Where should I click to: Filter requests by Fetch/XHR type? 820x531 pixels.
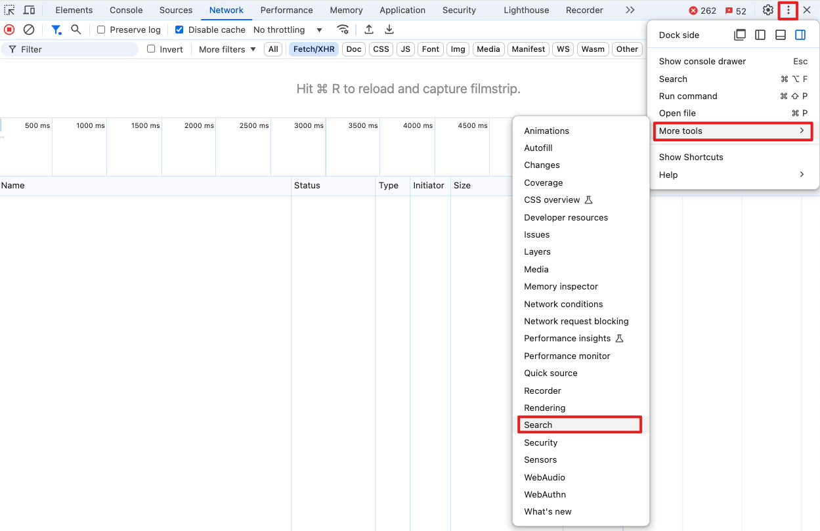coord(314,49)
